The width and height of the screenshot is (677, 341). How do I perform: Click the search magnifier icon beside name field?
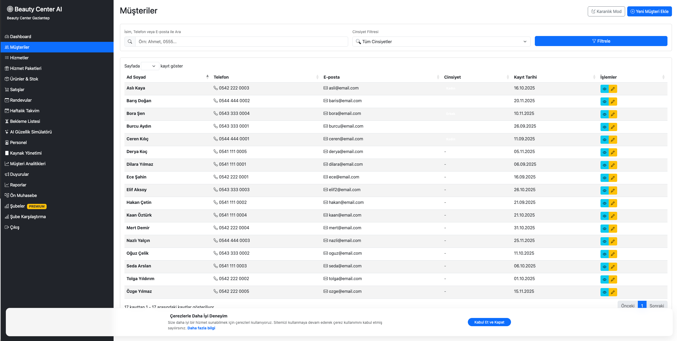(x=130, y=42)
